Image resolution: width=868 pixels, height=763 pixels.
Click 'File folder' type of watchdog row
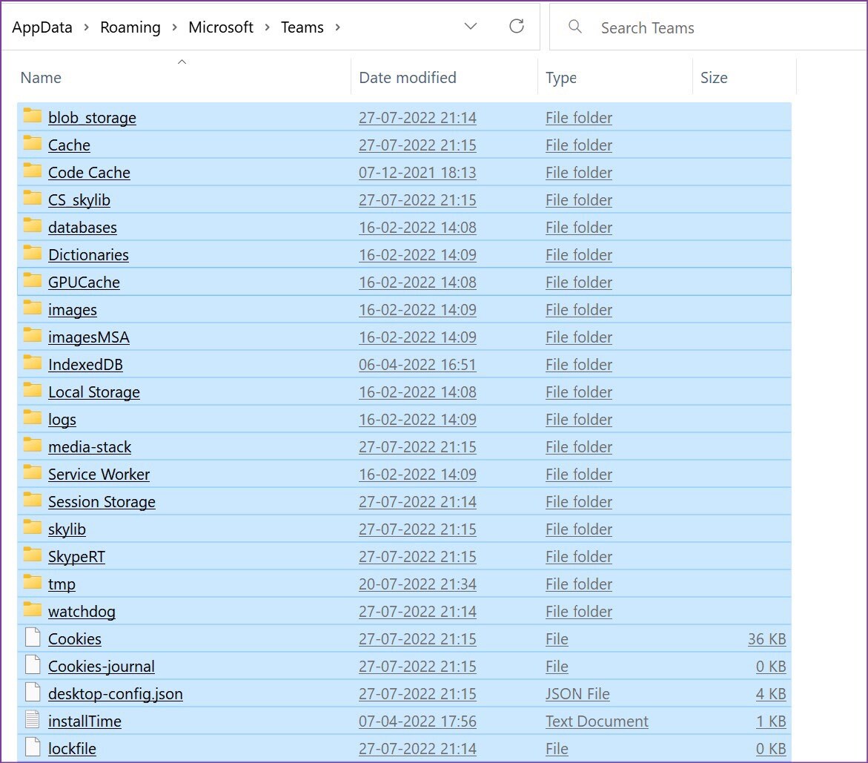(578, 612)
